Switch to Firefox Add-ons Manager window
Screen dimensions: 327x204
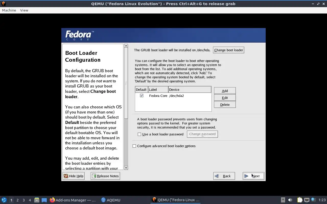tap(73, 200)
